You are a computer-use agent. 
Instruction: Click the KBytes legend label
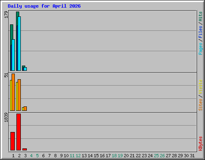point(200,144)
